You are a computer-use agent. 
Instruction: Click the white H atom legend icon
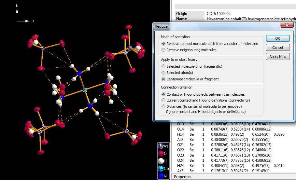(x=161, y=161)
